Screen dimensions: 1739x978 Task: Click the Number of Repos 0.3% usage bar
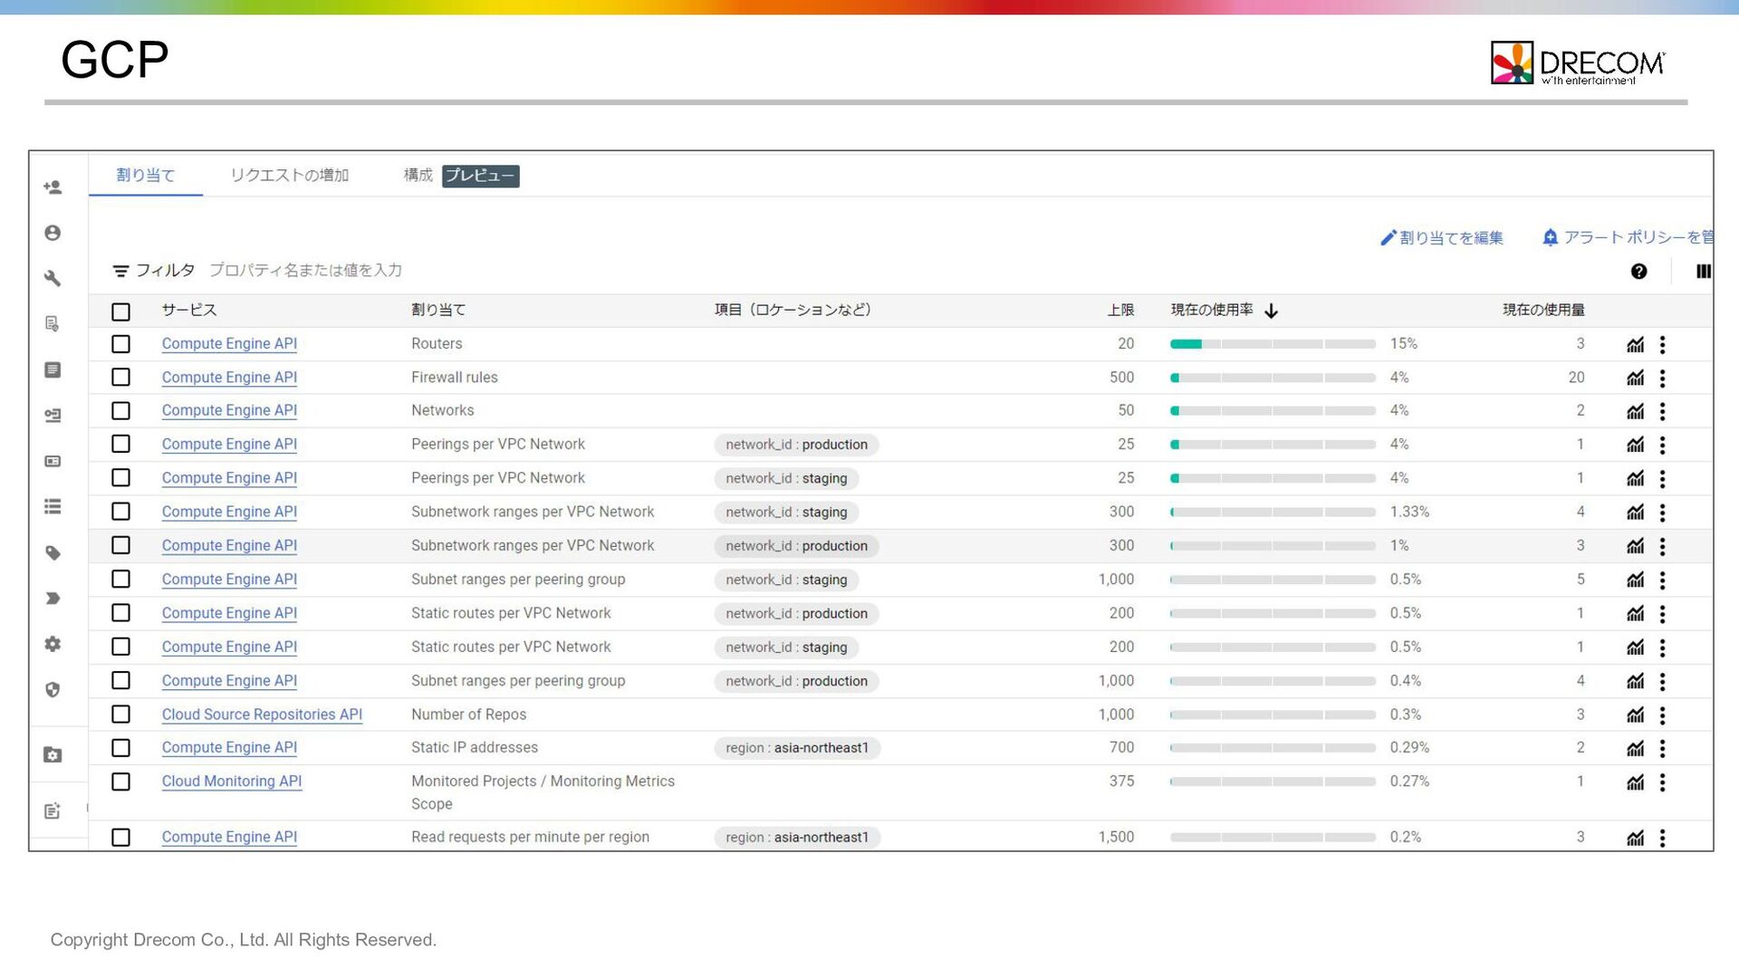pyautogui.click(x=1273, y=714)
